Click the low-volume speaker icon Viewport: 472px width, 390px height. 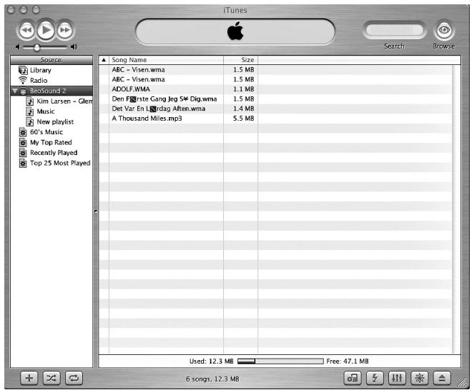(18, 47)
